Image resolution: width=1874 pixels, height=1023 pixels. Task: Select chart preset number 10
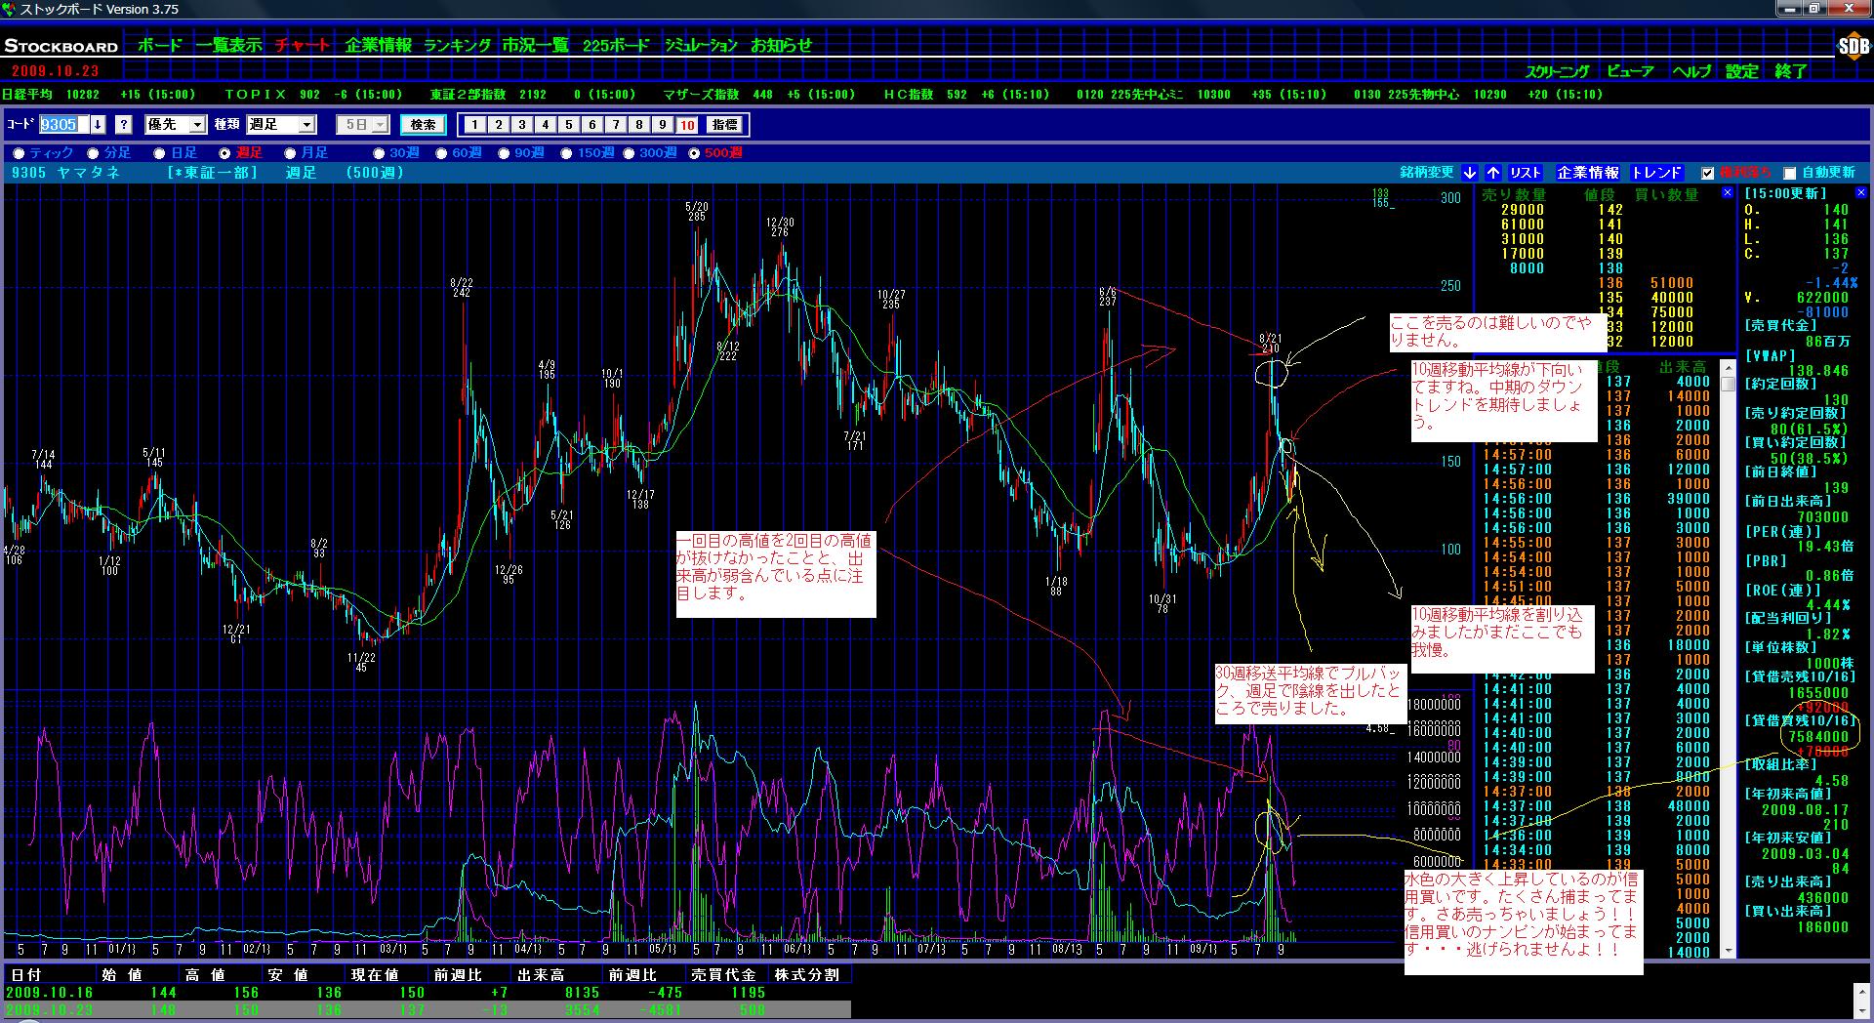(687, 125)
